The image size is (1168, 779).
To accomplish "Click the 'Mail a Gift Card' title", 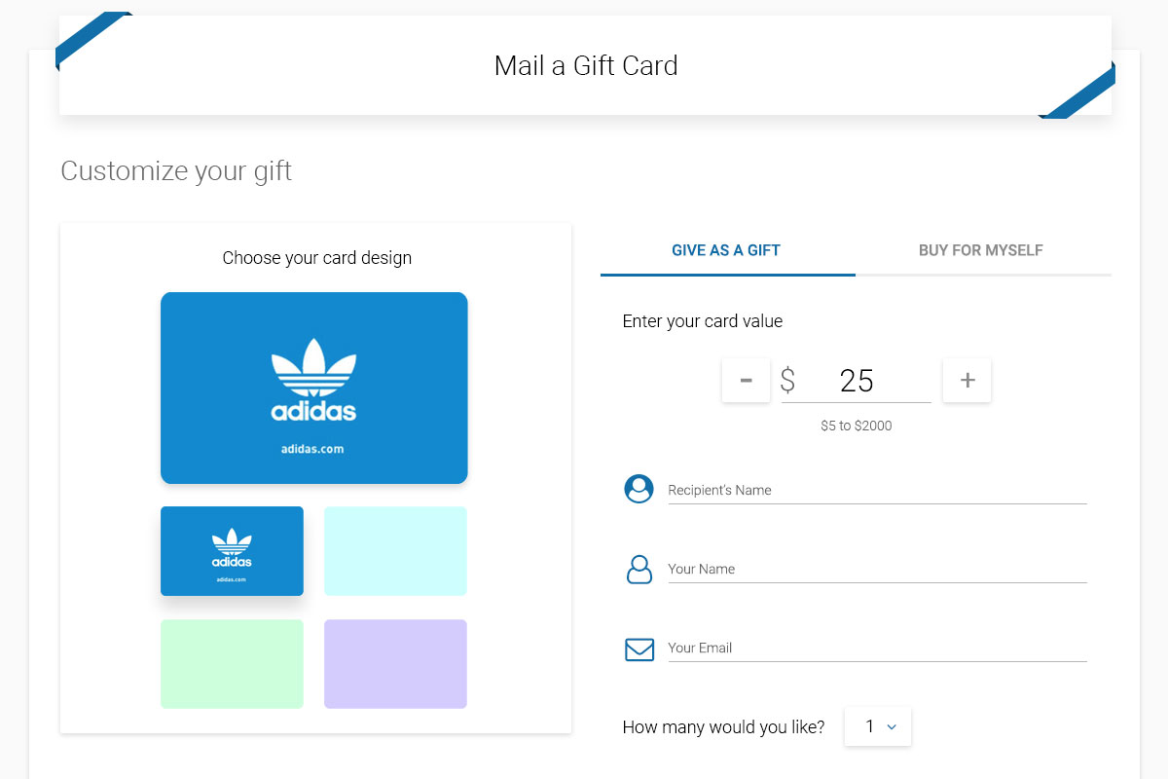I will point(586,66).
